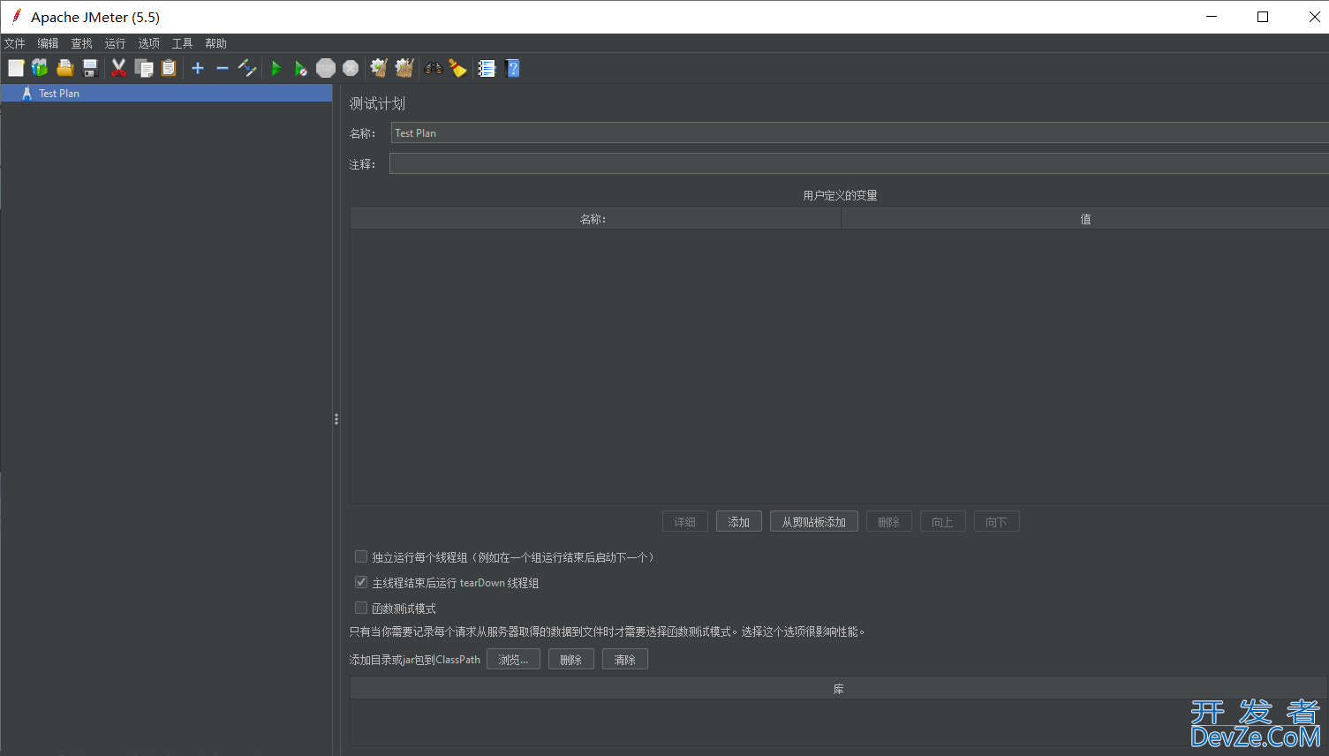Click the Clear All double-broom icon

pyautogui.click(x=404, y=68)
